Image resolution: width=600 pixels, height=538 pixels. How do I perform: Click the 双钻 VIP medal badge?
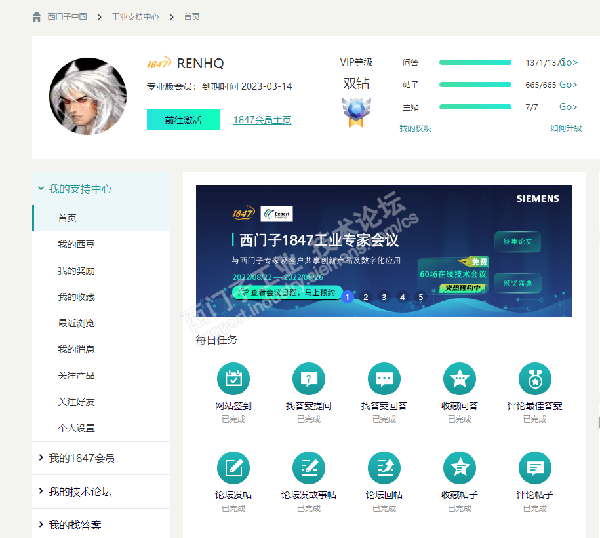357,112
